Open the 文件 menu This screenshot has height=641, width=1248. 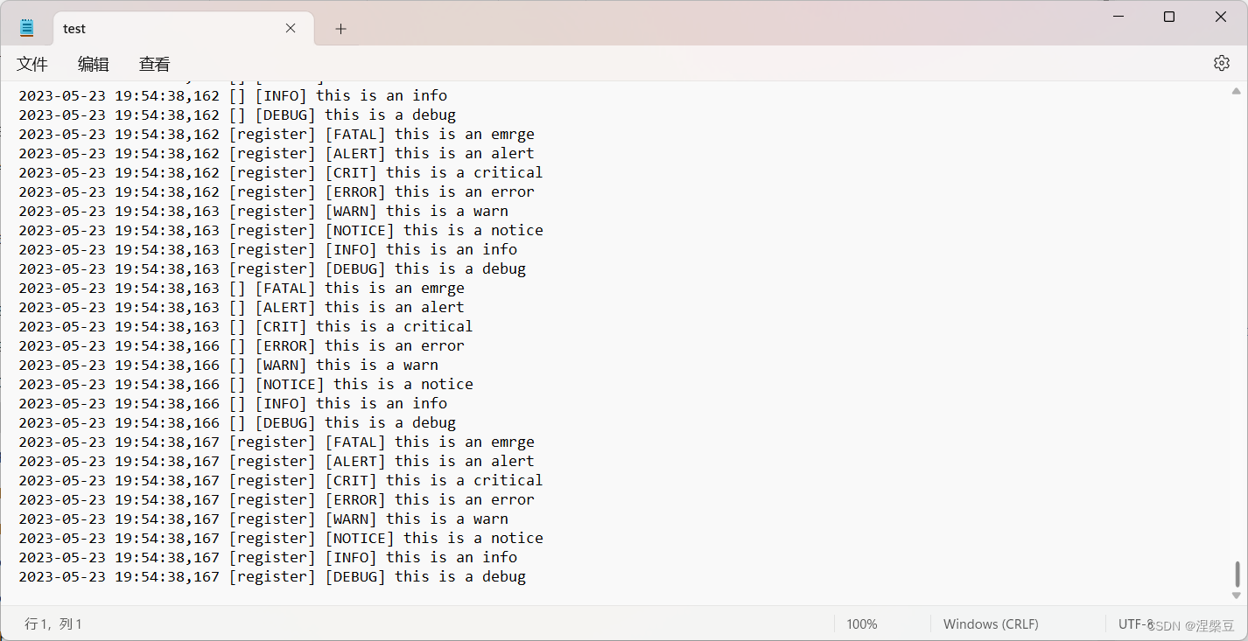point(32,64)
